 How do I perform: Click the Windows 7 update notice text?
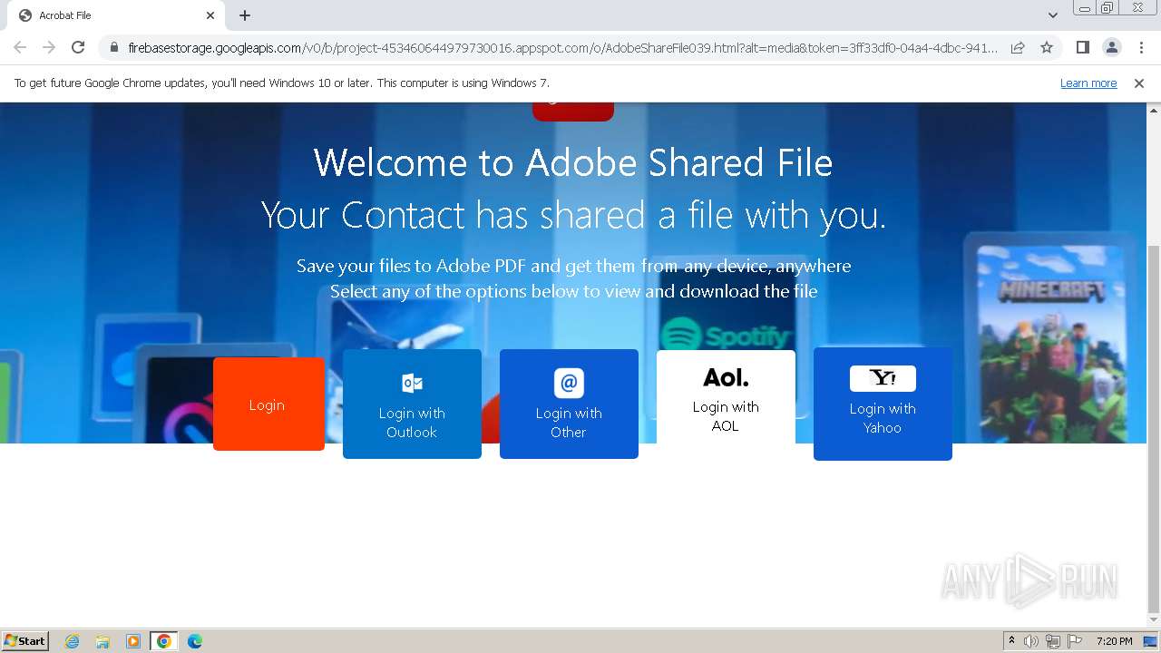282,83
